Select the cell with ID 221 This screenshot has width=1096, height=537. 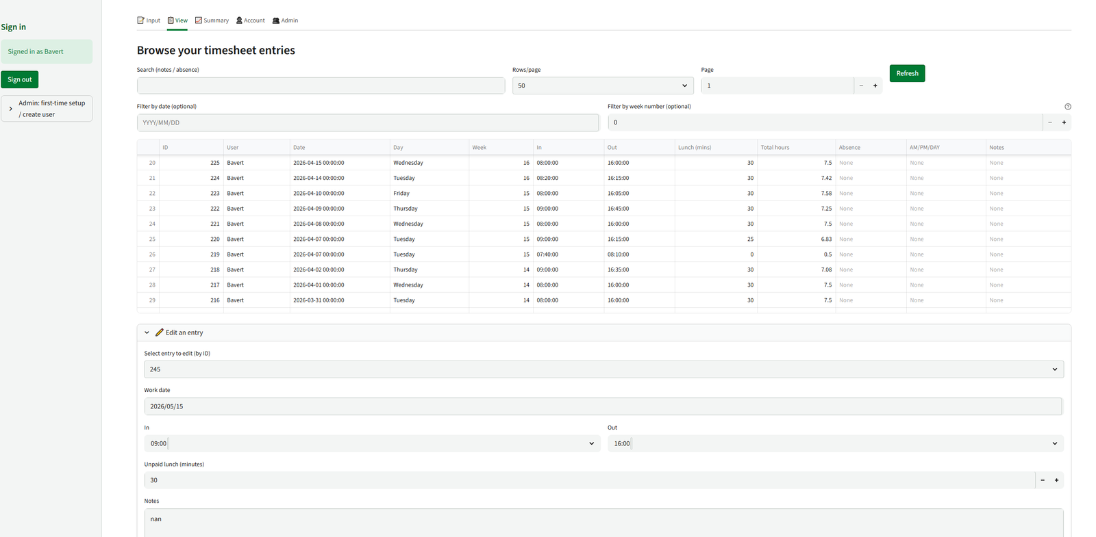(191, 224)
